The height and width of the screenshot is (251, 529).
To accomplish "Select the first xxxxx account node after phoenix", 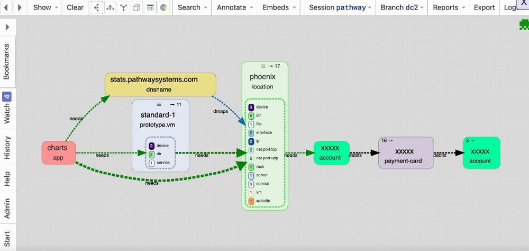I will (x=331, y=153).
